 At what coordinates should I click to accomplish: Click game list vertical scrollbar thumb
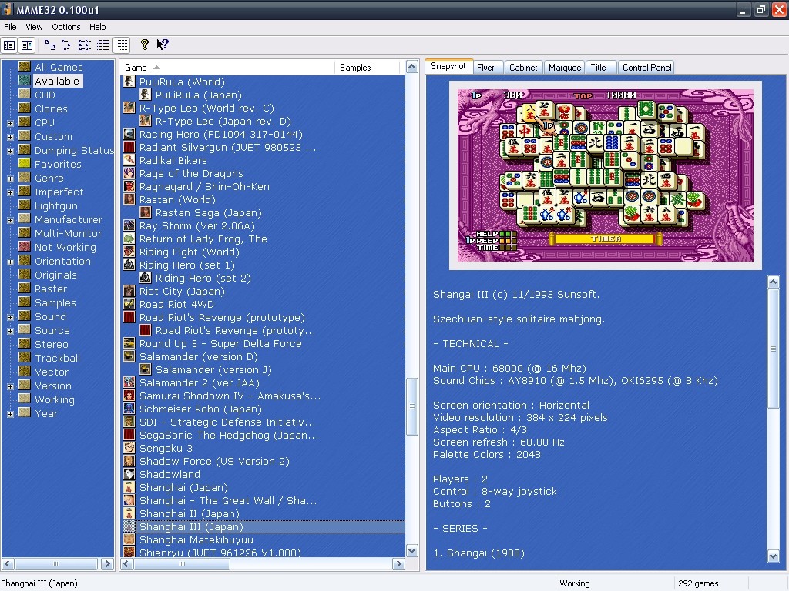tap(412, 406)
